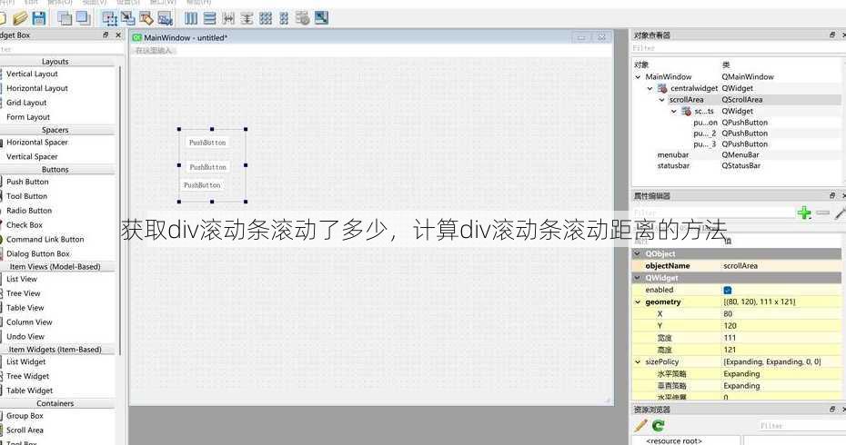846x445 pixels.
Task: Add a dynamic property with green plus
Action: (x=804, y=213)
